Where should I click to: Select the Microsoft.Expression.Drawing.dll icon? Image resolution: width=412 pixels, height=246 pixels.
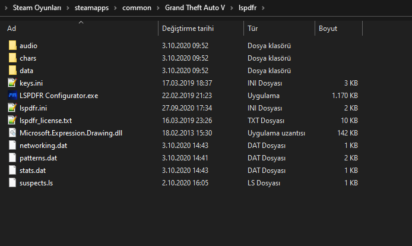[12, 133]
